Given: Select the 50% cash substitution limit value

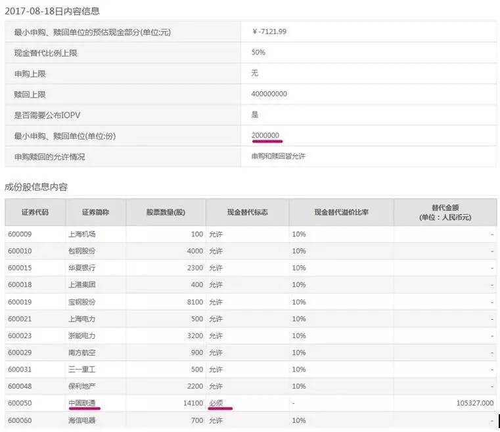Looking at the screenshot, I should pos(258,53).
